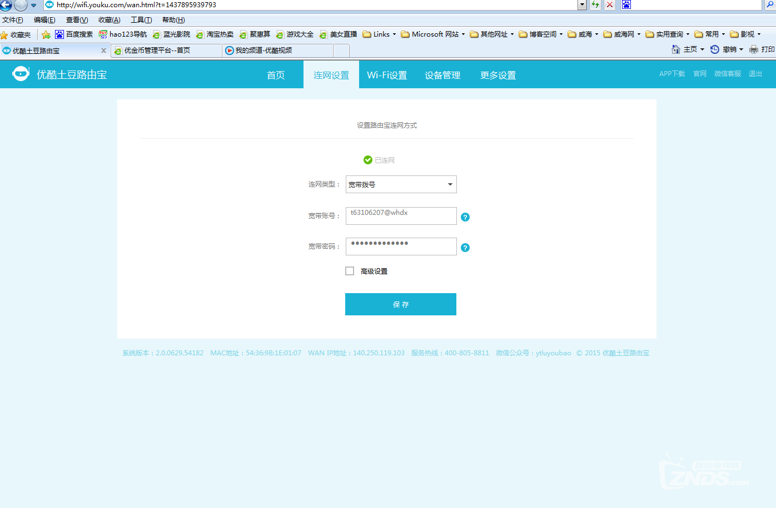Enable the 高级设置 checkbox
Screen dimensions: 776x508
[350, 271]
